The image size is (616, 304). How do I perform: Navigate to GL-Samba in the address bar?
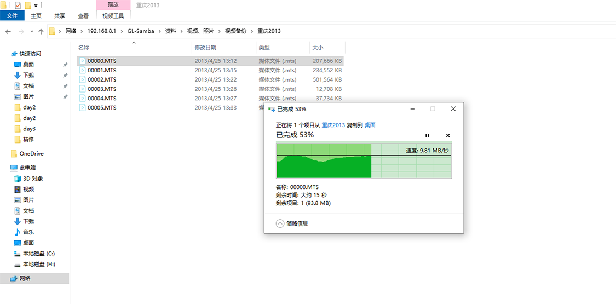tap(141, 31)
